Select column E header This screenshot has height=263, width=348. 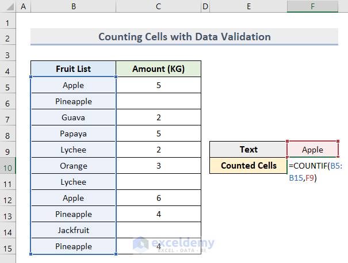pyautogui.click(x=248, y=7)
